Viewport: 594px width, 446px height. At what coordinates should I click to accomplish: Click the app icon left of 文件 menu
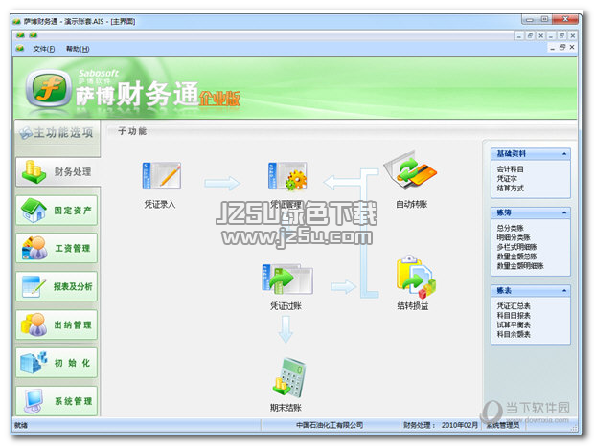[20, 49]
